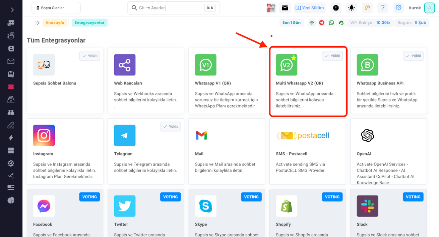Open the pie chart reports icon in the sidebar
439x237 pixels.
11,200
